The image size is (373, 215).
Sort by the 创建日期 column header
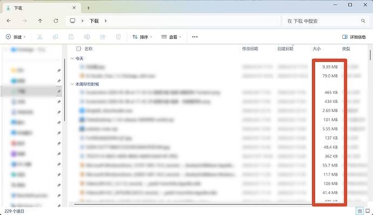[285, 48]
